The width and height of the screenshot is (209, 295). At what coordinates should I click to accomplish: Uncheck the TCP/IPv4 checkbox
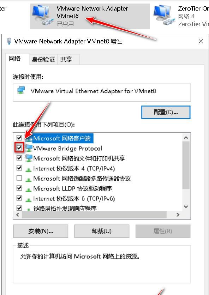(19, 168)
